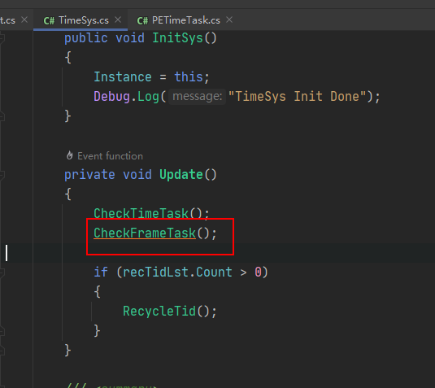Collapse the if block fold marker

(2, 272)
